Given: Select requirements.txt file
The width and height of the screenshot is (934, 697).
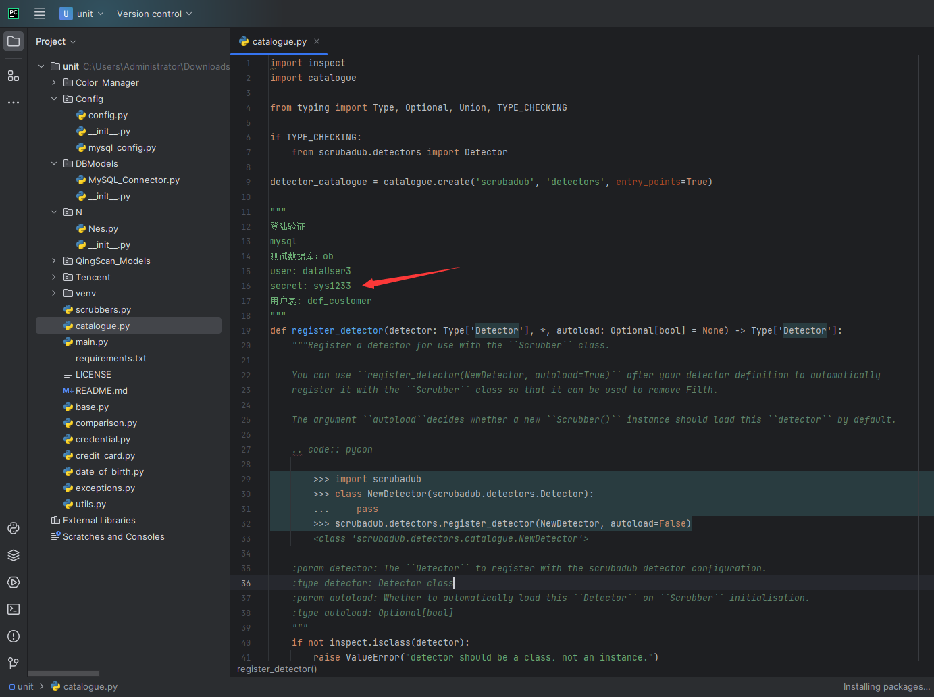Looking at the screenshot, I should [x=105, y=358].
